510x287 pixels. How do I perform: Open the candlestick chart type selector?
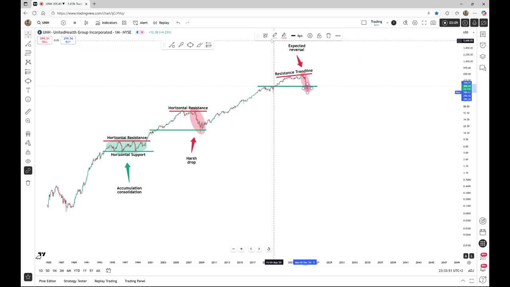tap(86, 23)
